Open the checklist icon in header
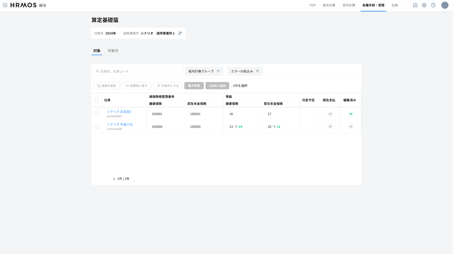Screen dimensions: 453x254 tap(415, 5)
